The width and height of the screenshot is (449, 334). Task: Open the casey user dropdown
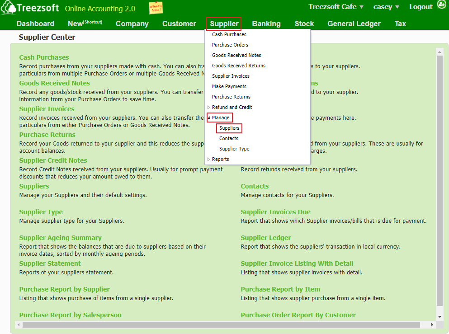point(386,7)
